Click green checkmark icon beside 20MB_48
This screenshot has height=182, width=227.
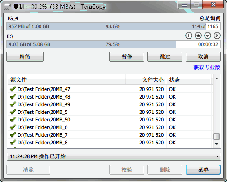tap(13, 97)
